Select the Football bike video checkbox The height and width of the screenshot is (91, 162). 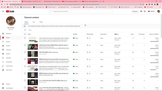click(25, 52)
